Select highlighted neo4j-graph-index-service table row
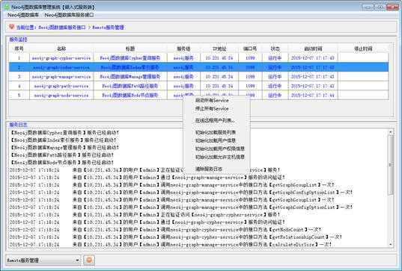 198,67
